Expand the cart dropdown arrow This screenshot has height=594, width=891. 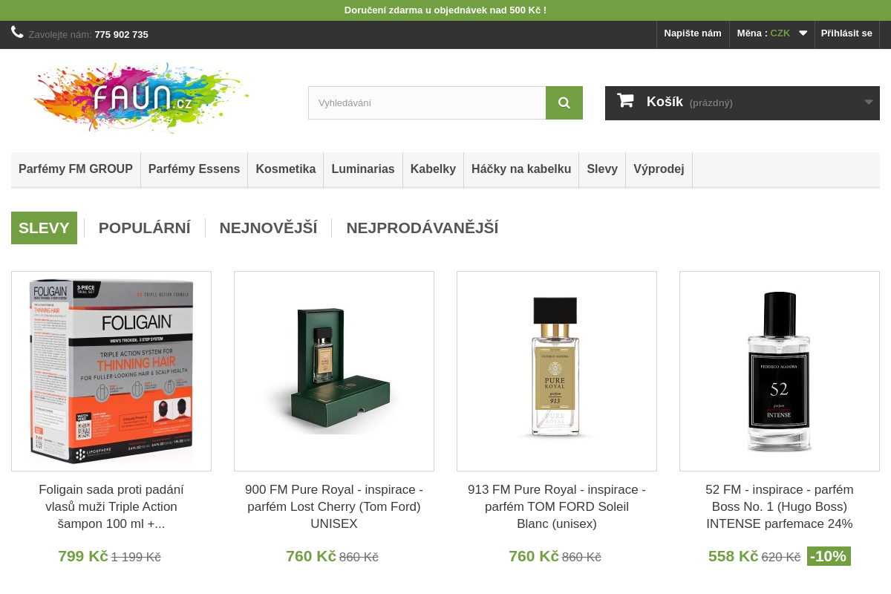(x=869, y=102)
